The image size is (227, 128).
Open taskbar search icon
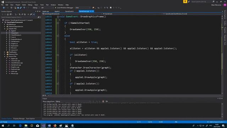click(9, 126)
